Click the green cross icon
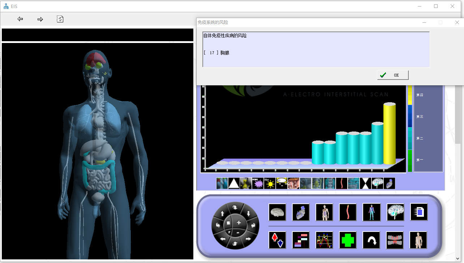Image resolution: width=464 pixels, height=263 pixels. point(348,240)
